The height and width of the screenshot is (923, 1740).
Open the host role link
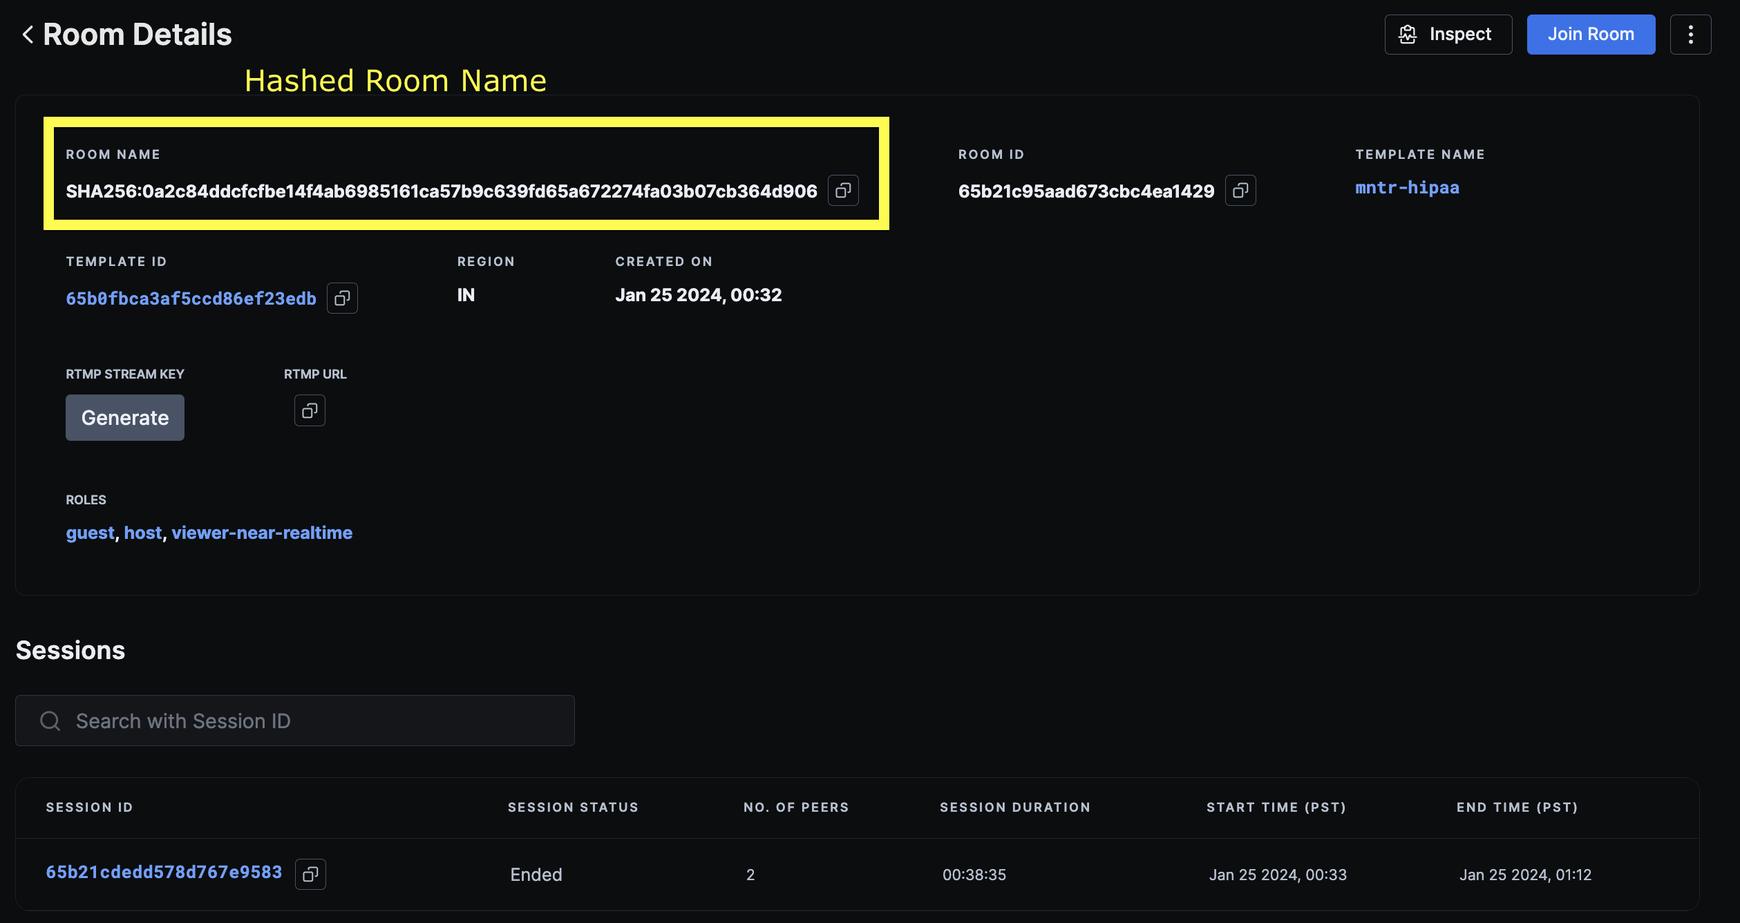[143, 533]
